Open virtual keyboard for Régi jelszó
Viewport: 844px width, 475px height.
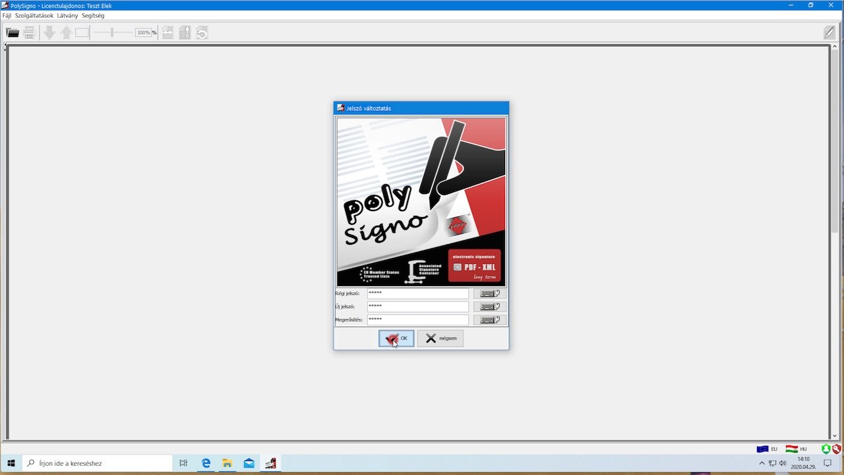(490, 294)
